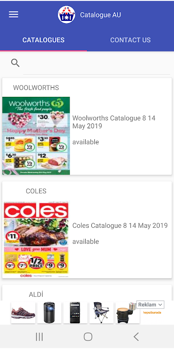Click the search input field
Viewport: 174px width, 349px height.
pyautogui.click(x=97, y=64)
